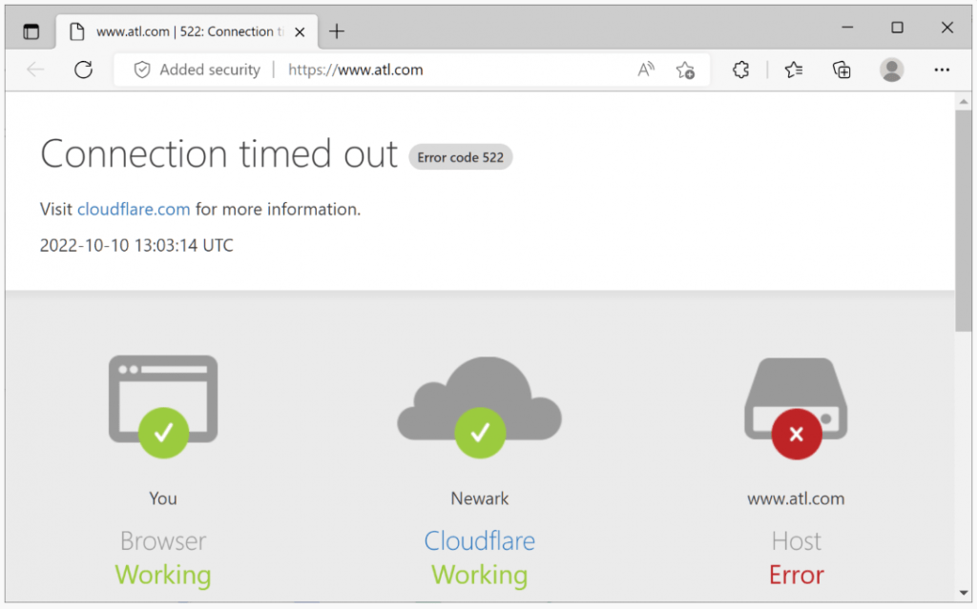This screenshot has width=977, height=609.
Task: Open the Collections icon
Action: coord(842,70)
